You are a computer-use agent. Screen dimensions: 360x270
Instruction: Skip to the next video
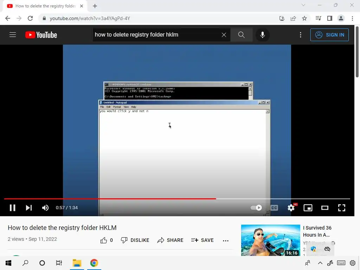tap(29, 208)
